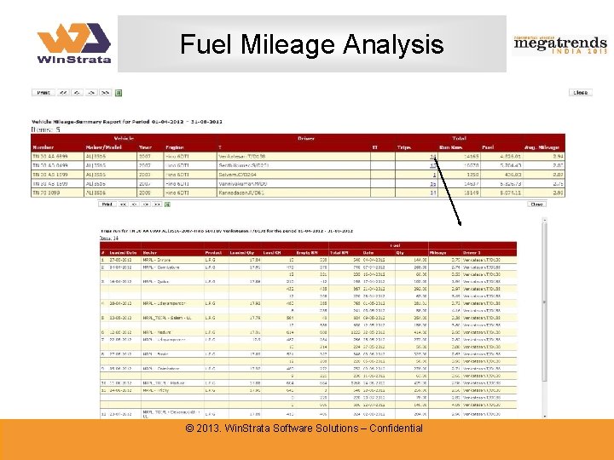
Task: Open trips link for driver Venkatesan row
Action: [432, 157]
